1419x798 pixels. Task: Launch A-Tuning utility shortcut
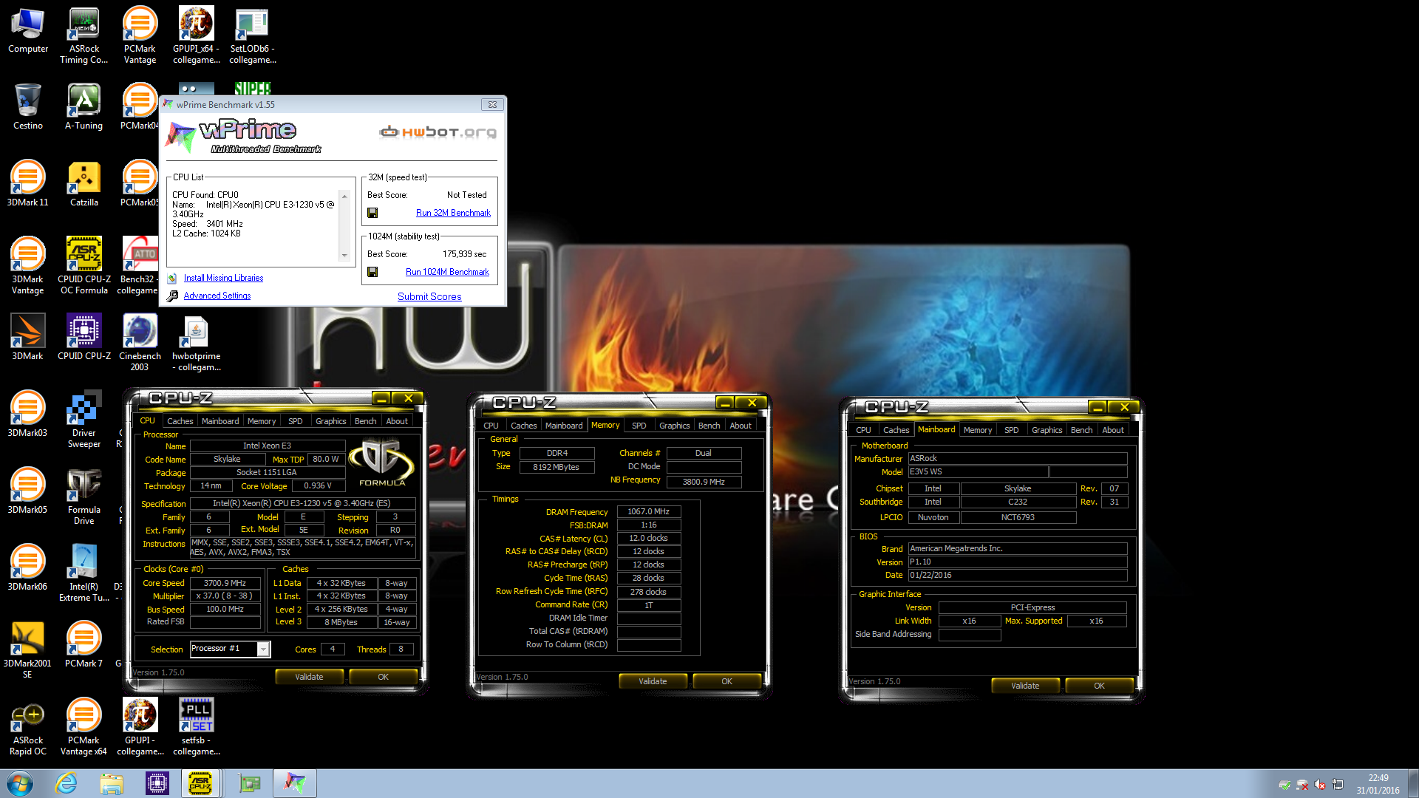(x=84, y=107)
